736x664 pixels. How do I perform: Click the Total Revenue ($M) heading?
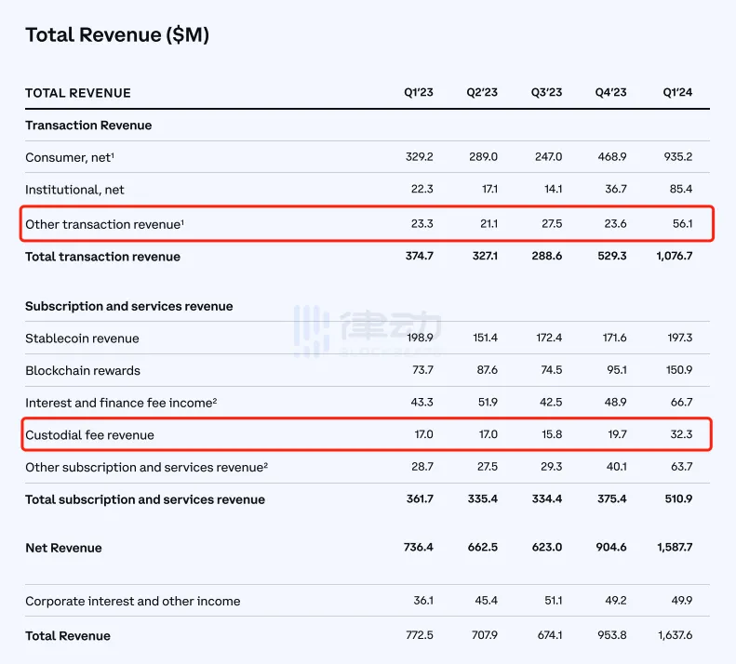click(x=117, y=35)
